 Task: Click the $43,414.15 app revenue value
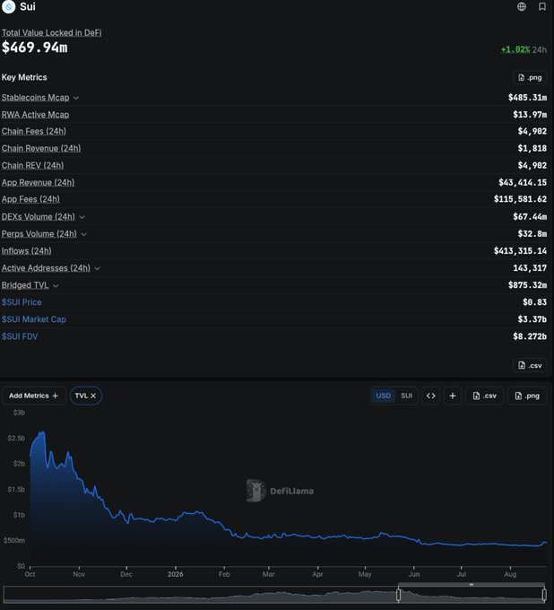point(523,183)
